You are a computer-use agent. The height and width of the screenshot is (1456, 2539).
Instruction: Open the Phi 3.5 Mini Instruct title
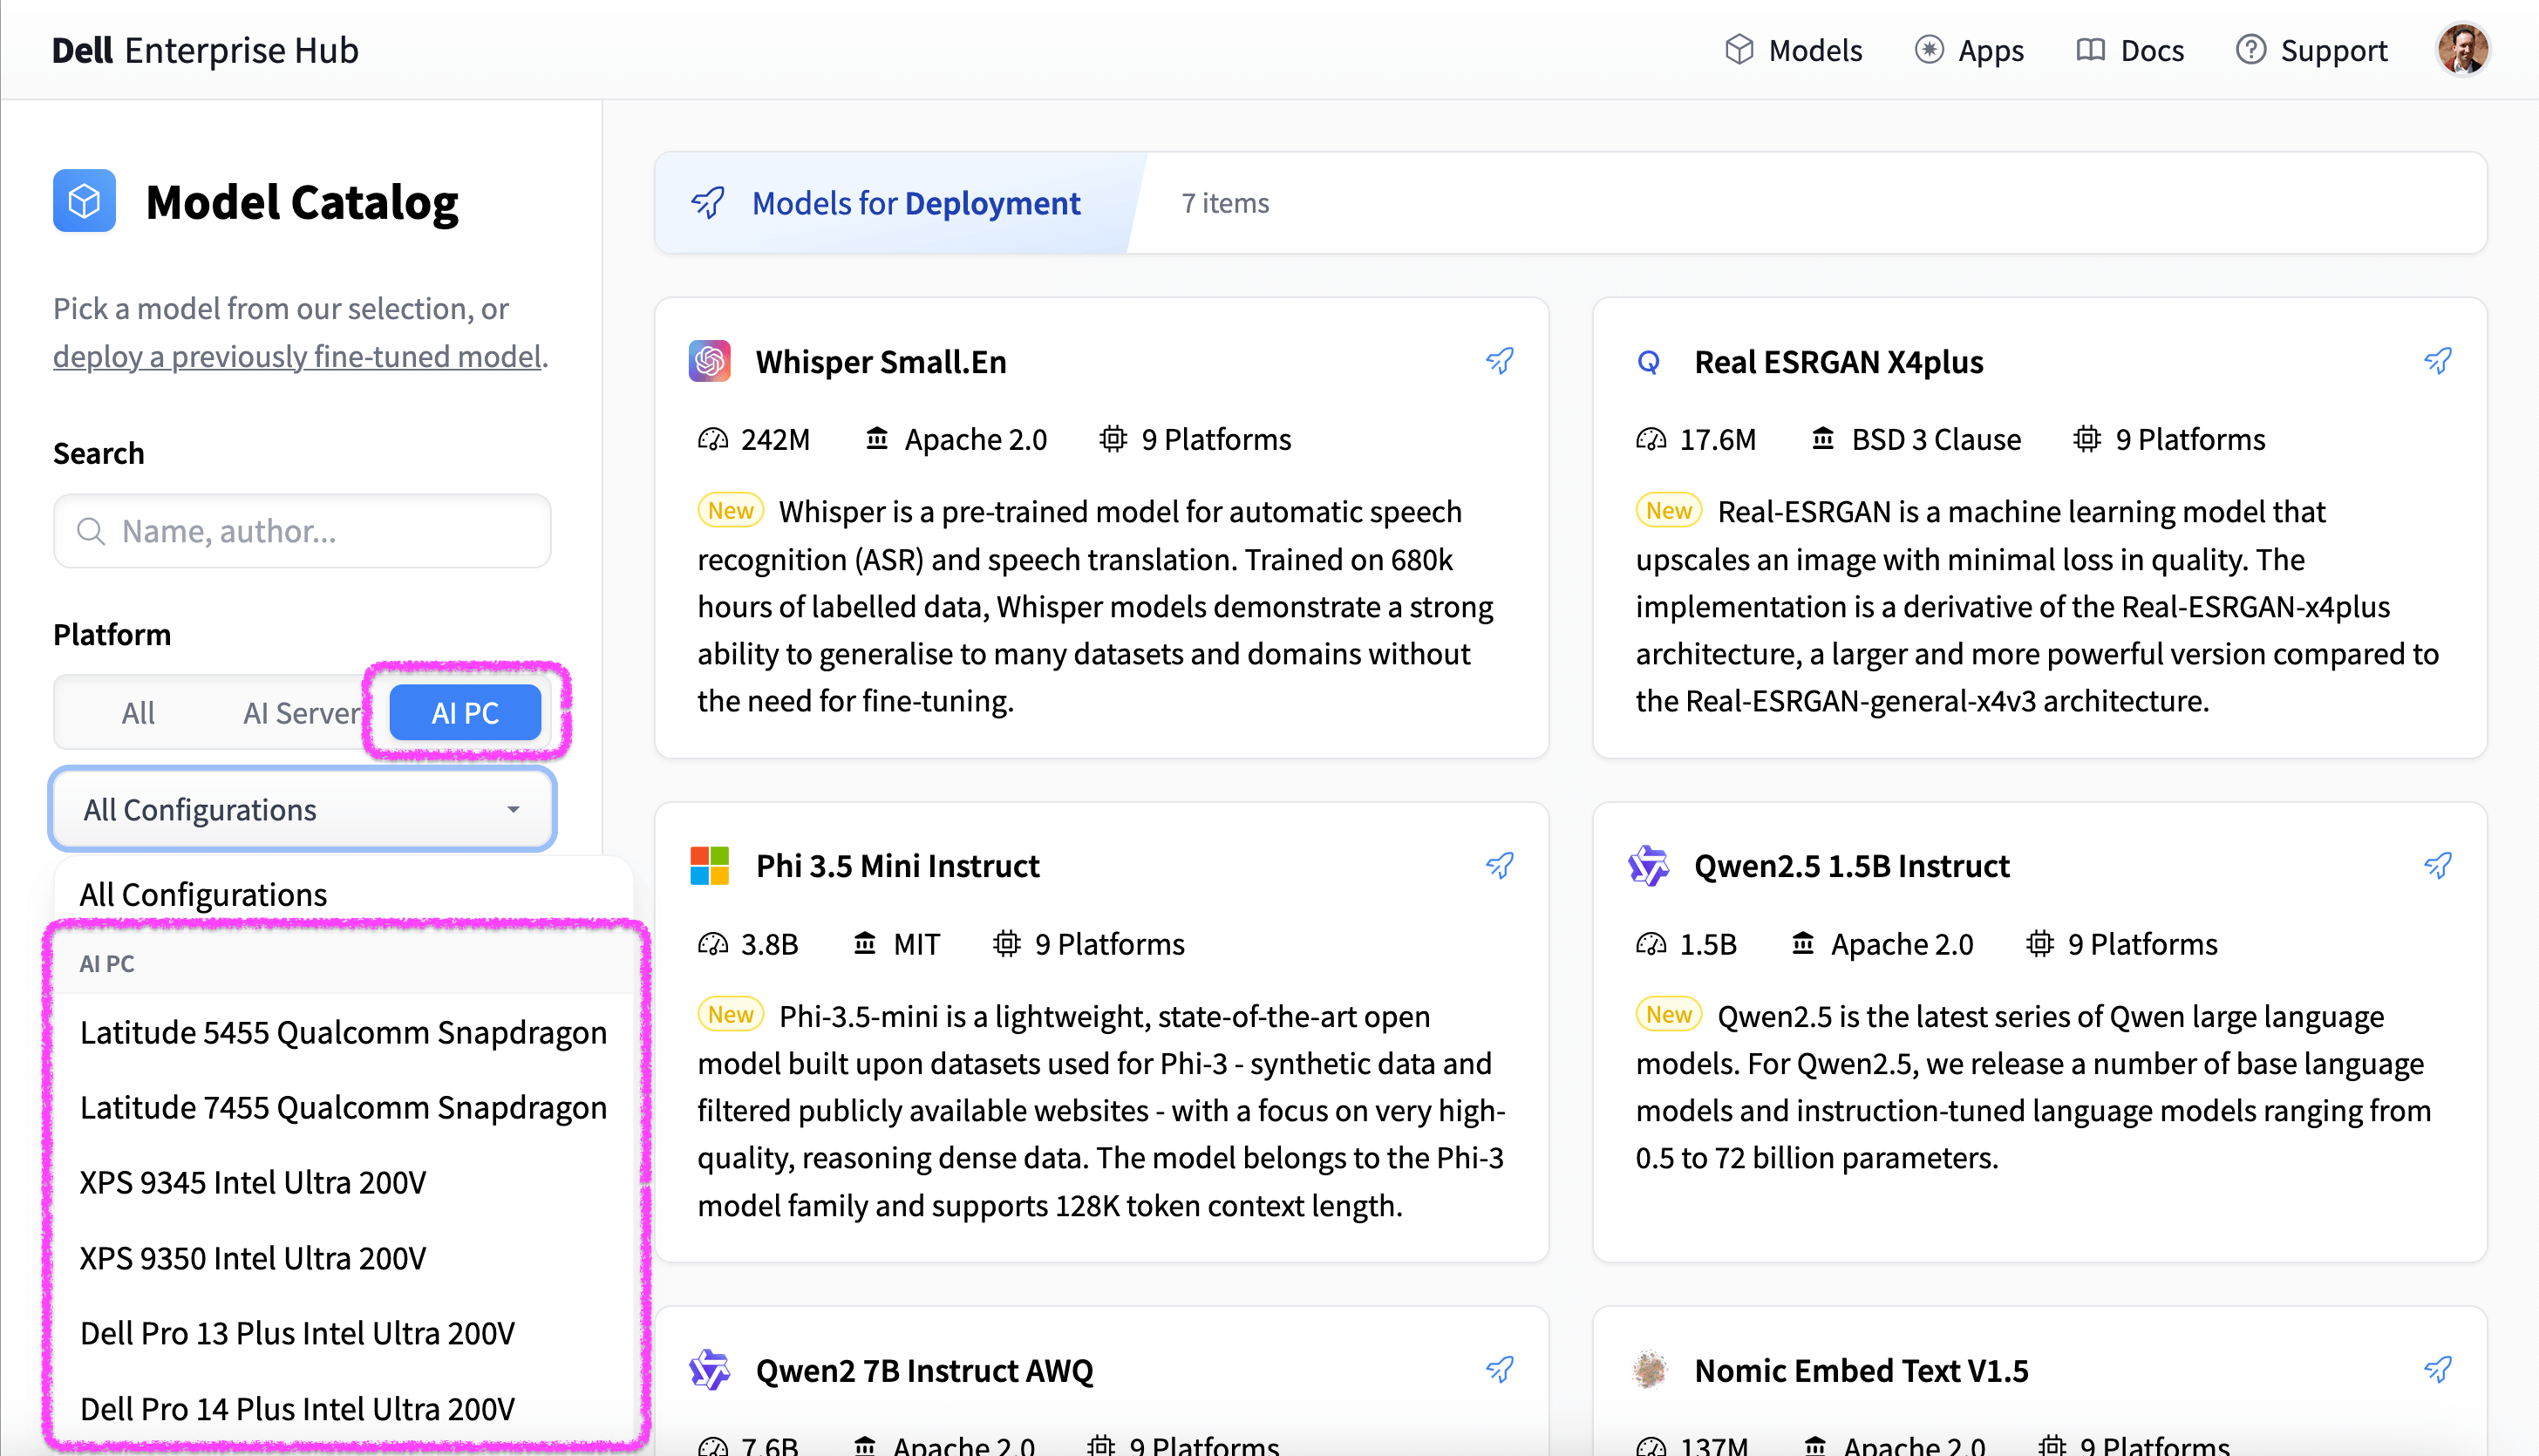tap(897, 866)
